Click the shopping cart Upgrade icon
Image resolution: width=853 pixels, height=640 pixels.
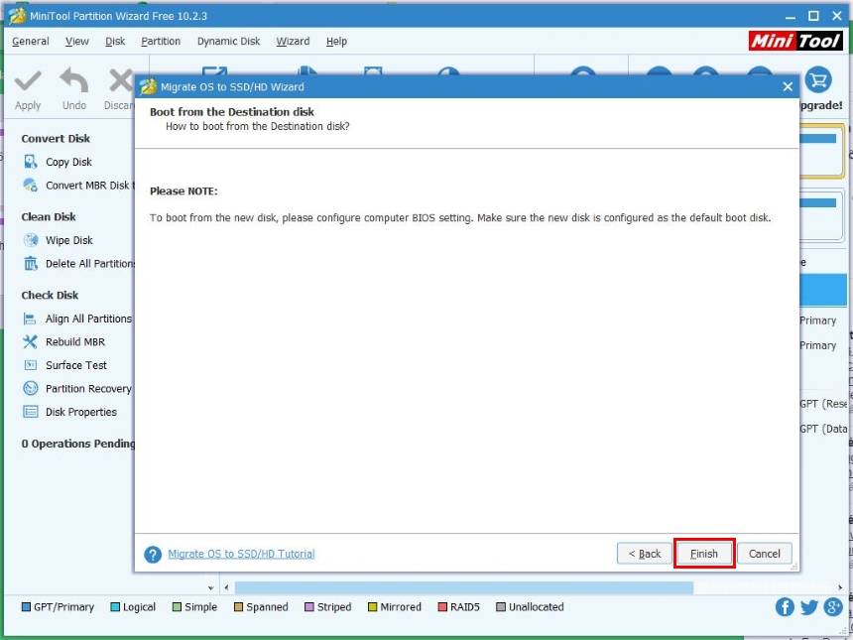[818, 80]
